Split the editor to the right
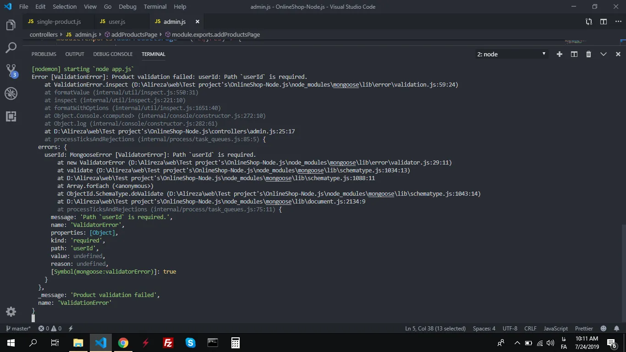 (x=604, y=22)
